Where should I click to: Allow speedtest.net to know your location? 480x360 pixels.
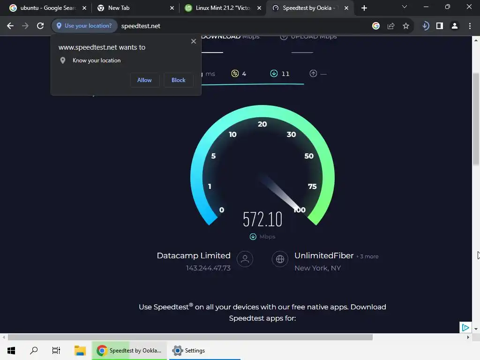pos(144,80)
